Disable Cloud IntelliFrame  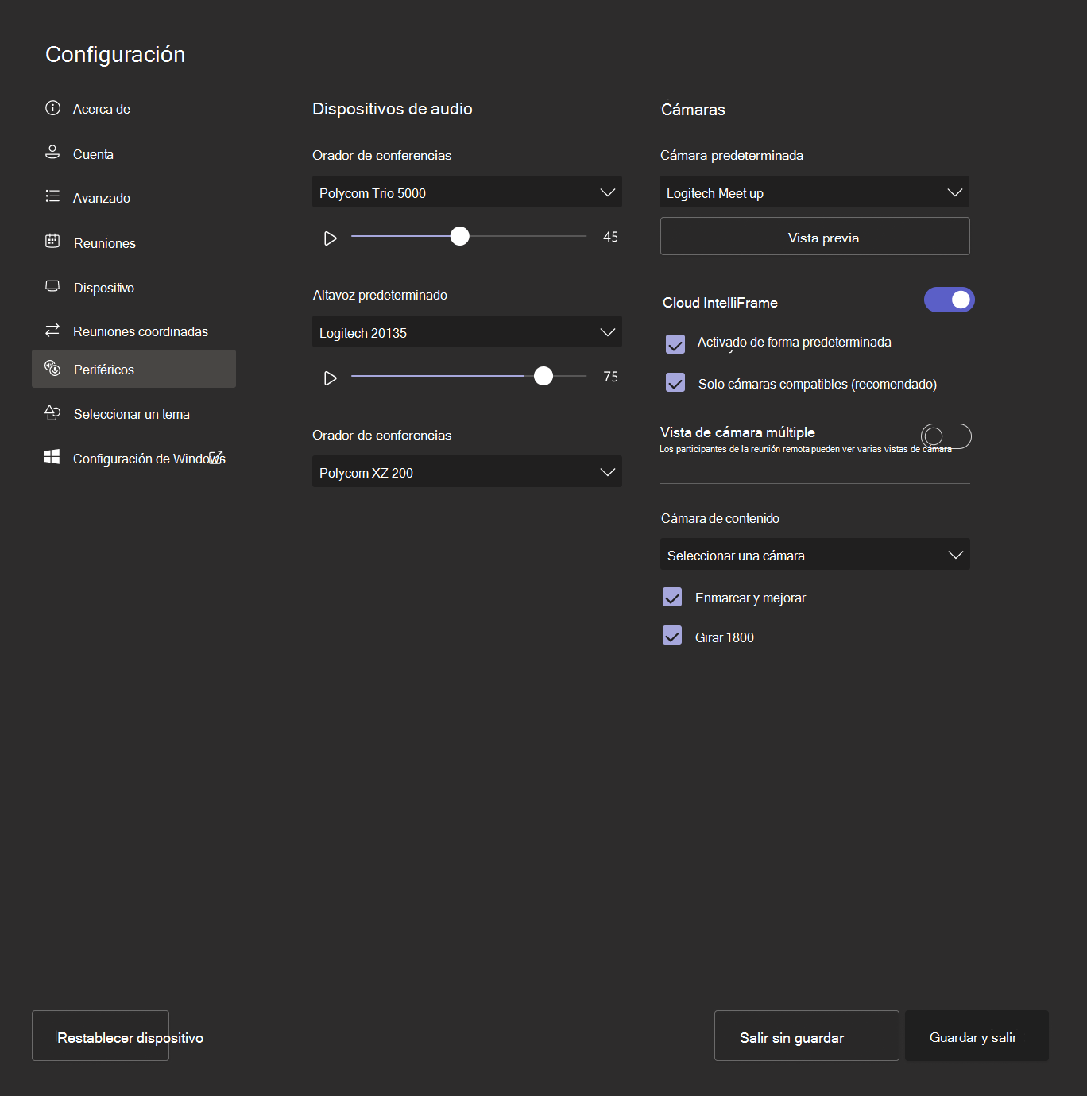pos(949,300)
